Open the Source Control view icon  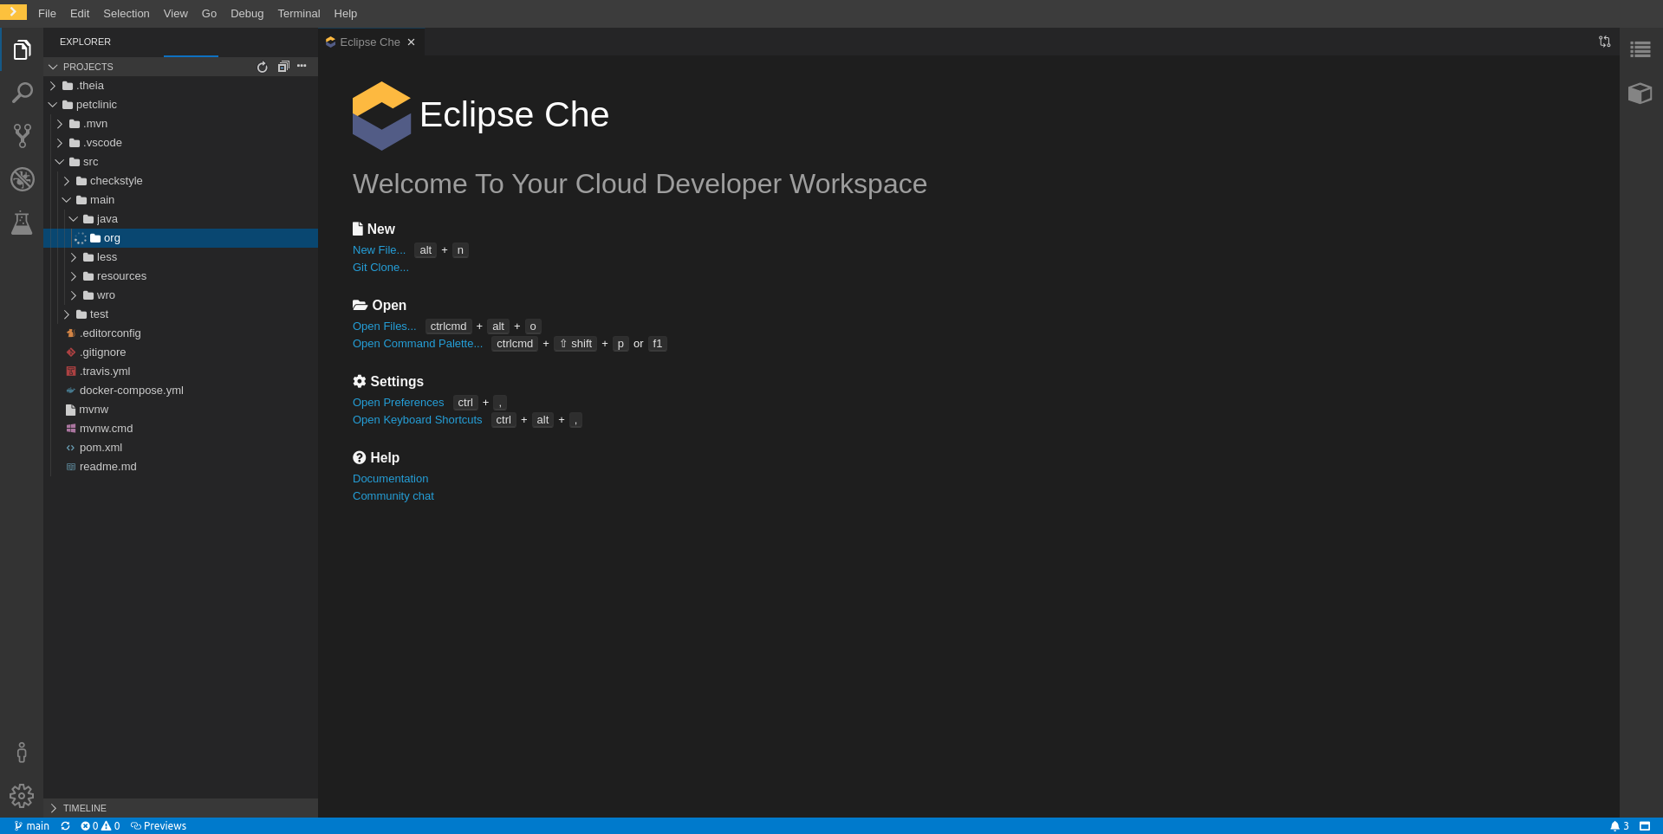click(x=22, y=136)
